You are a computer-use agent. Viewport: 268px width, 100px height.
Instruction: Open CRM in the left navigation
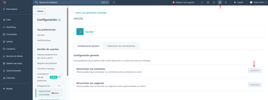tap(7, 20)
